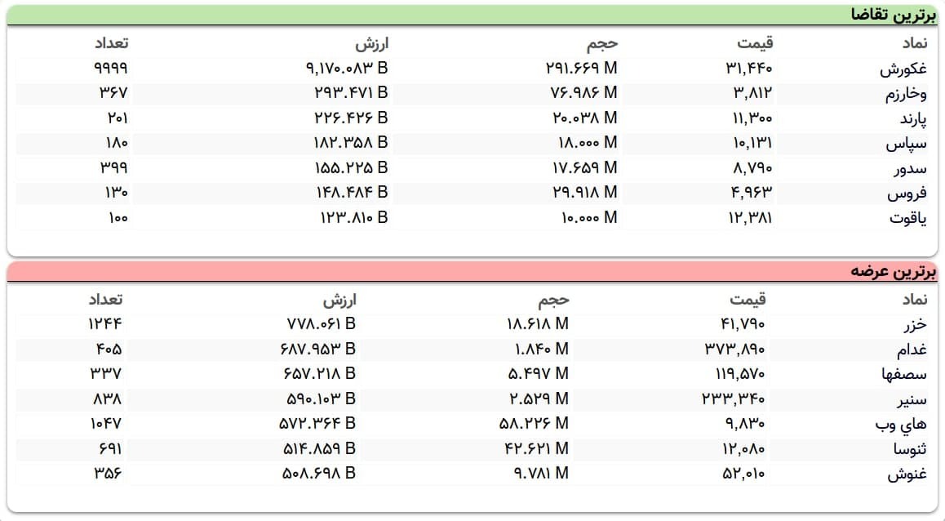The image size is (945, 521).
Task: Open the سصفها symbol row
Action: (x=903, y=374)
